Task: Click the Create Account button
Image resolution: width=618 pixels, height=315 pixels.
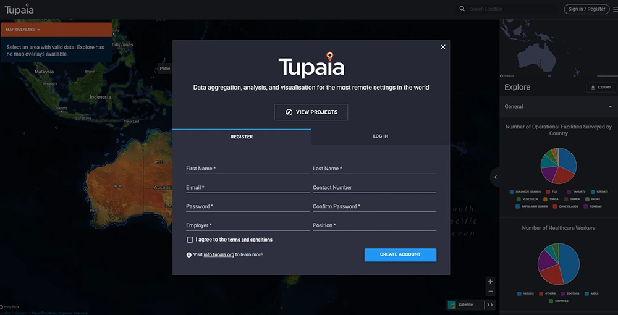Action: coord(400,254)
